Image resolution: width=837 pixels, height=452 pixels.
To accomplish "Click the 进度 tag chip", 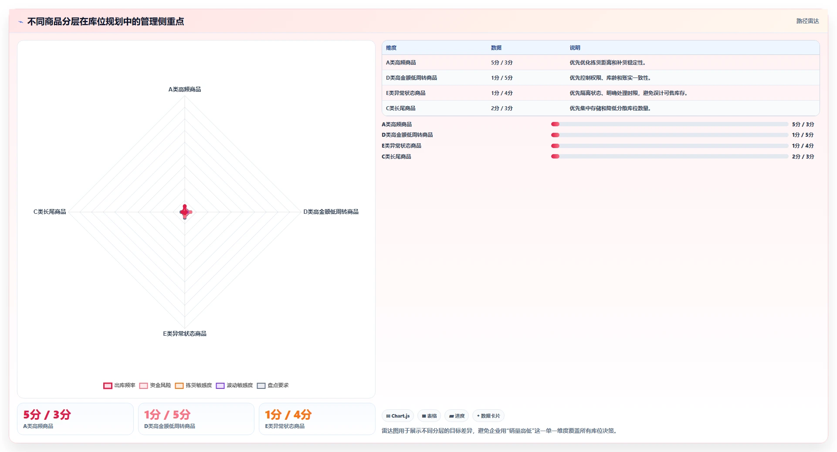I will coord(457,416).
